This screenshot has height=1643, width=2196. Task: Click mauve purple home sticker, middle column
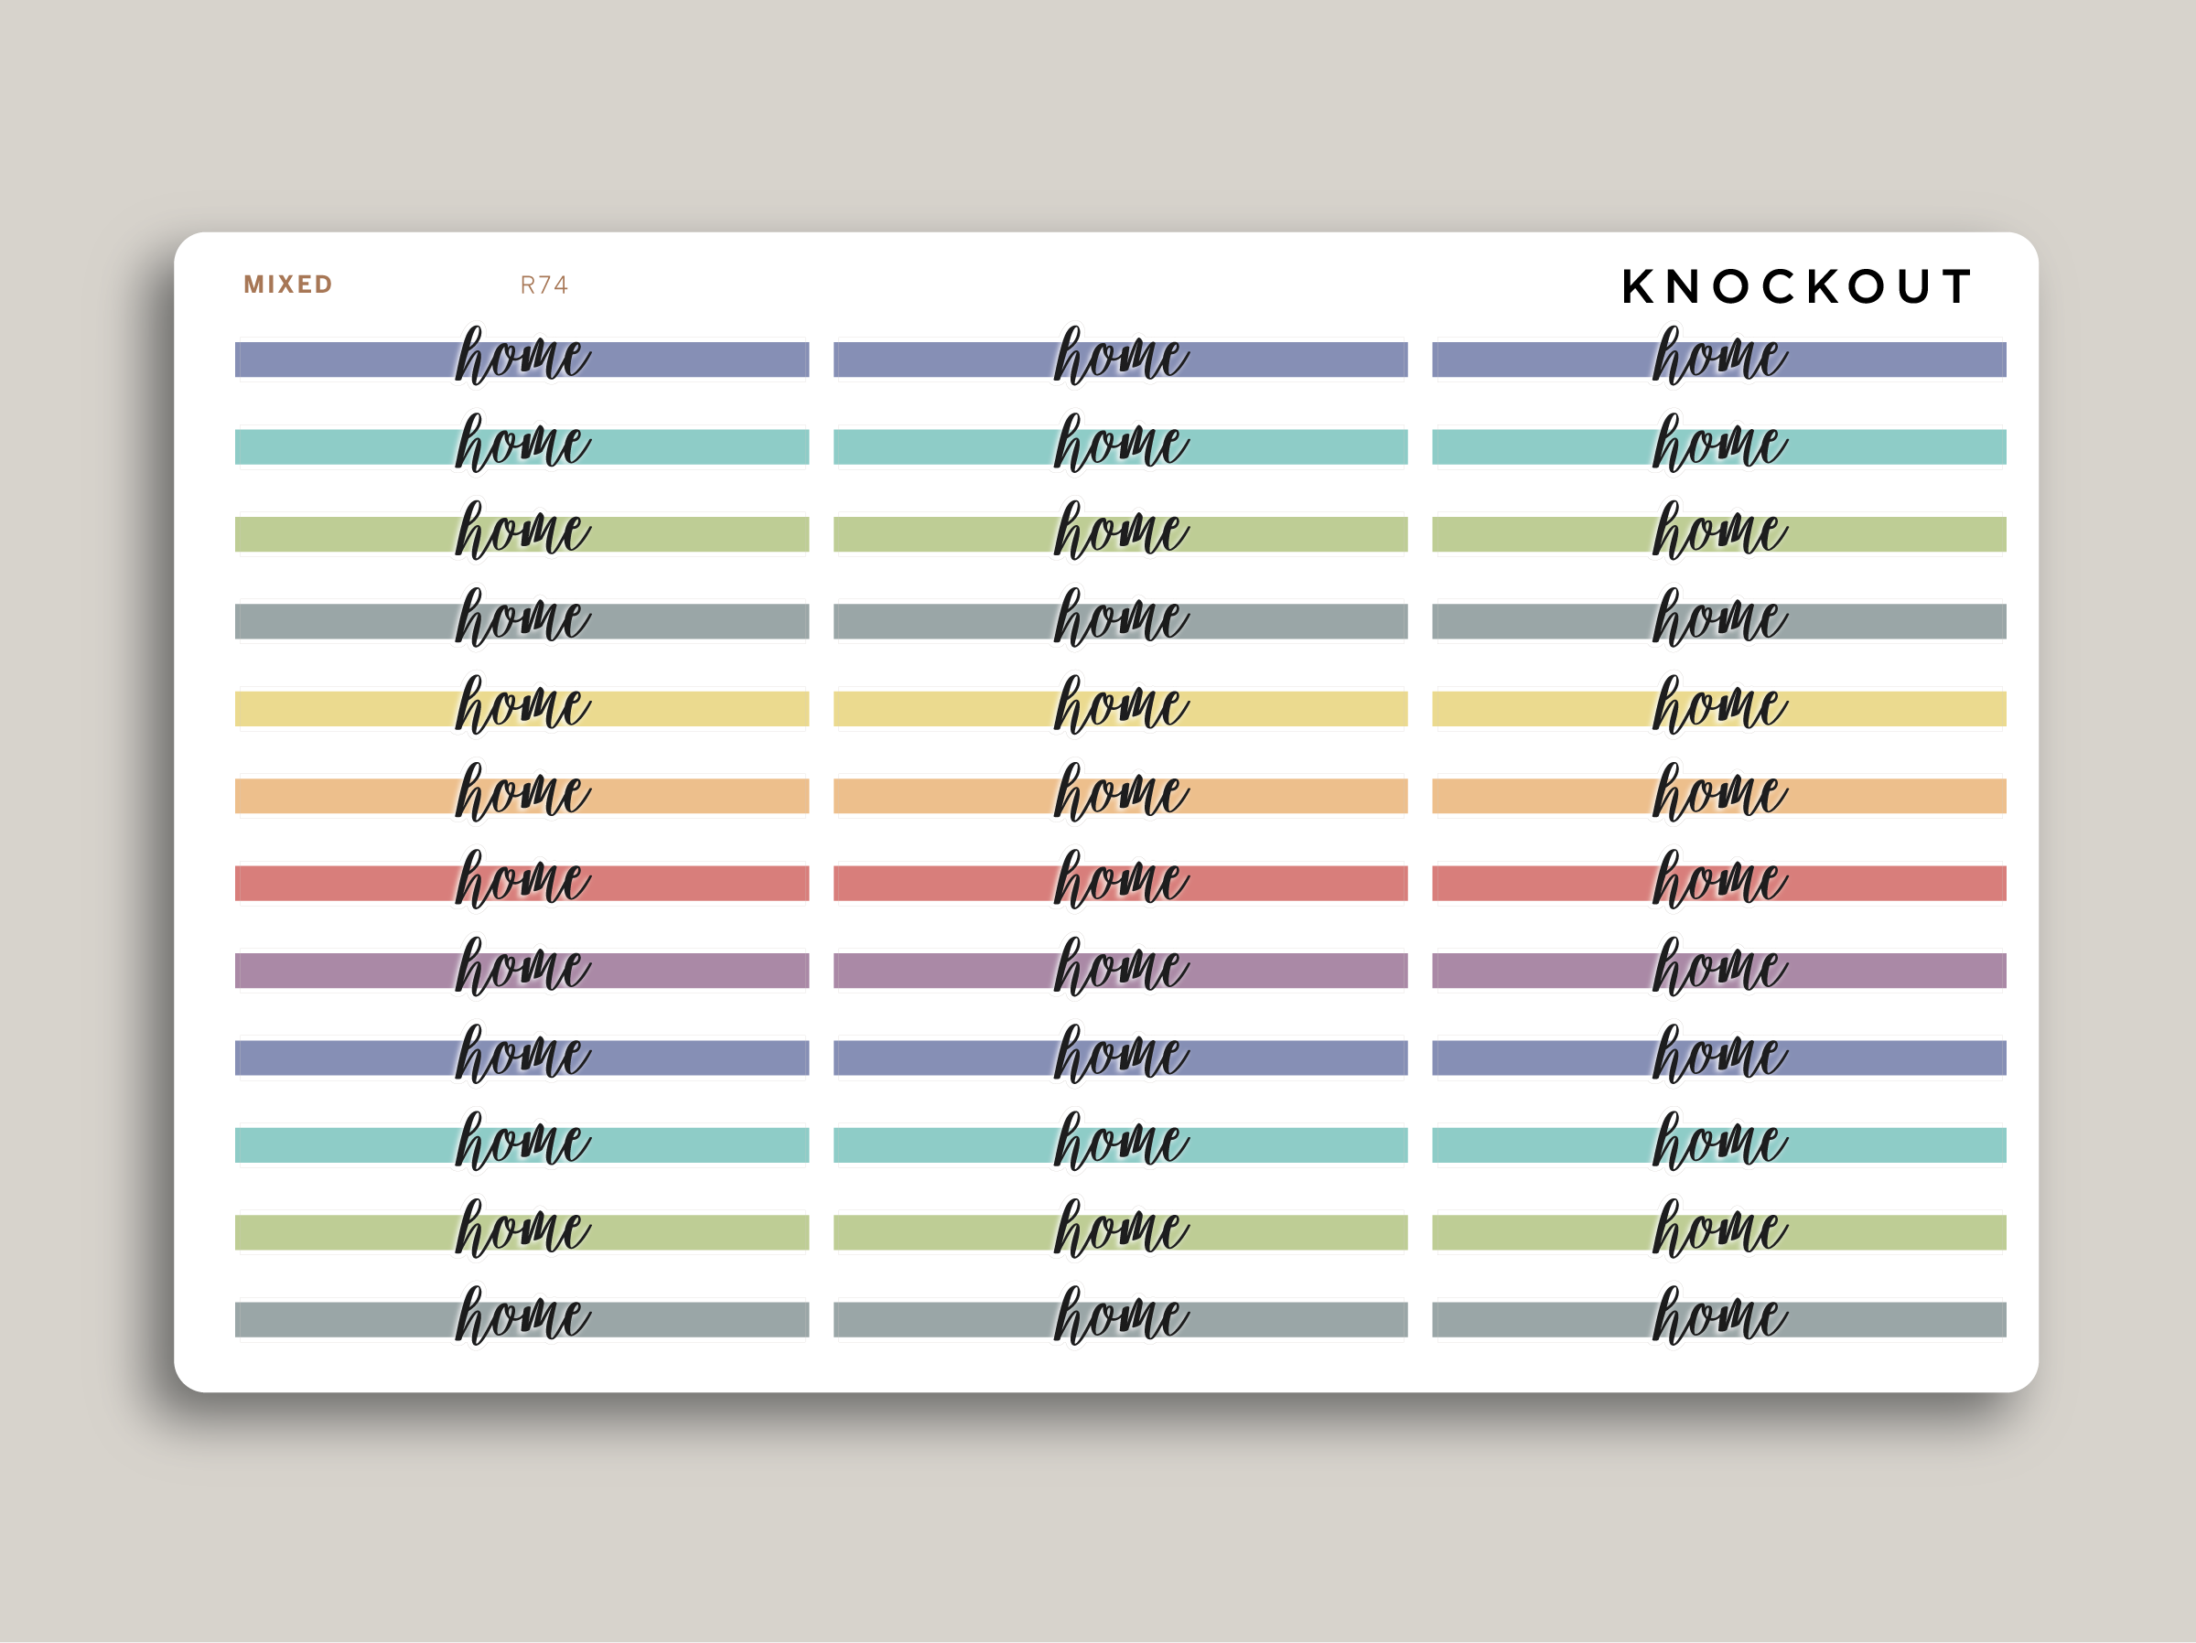click(x=1120, y=970)
